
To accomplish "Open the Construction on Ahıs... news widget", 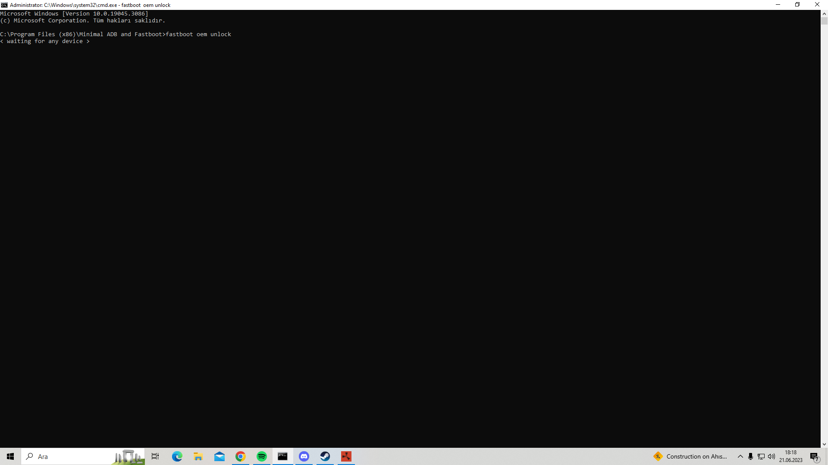I will (x=690, y=456).
